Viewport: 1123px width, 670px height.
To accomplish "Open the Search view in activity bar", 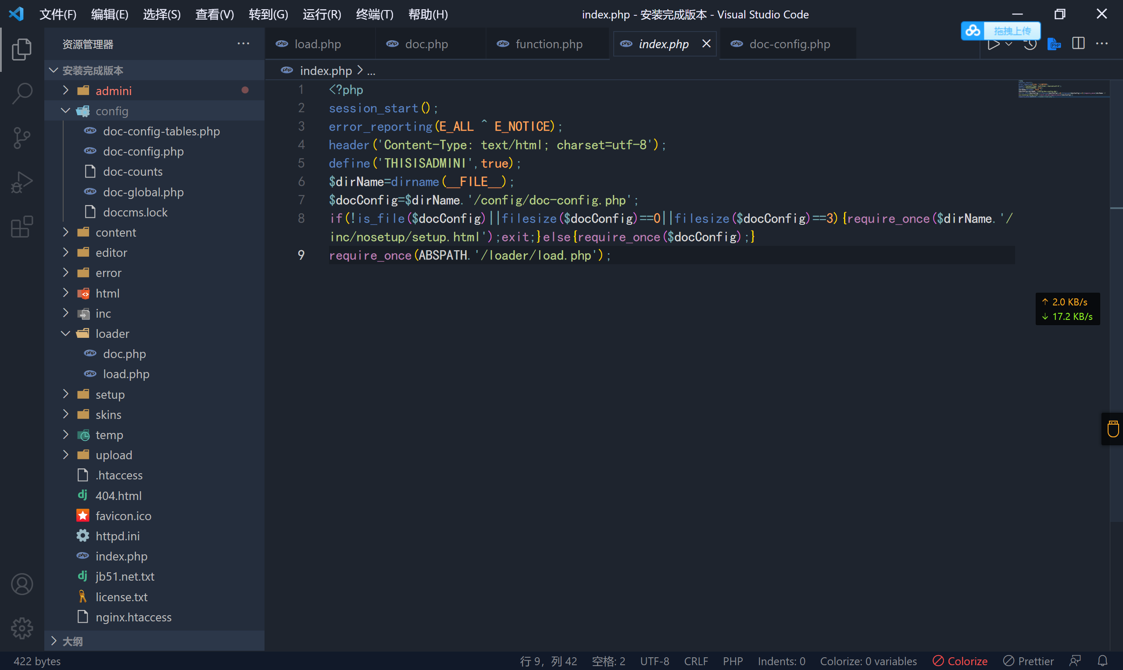I will pos(21,93).
